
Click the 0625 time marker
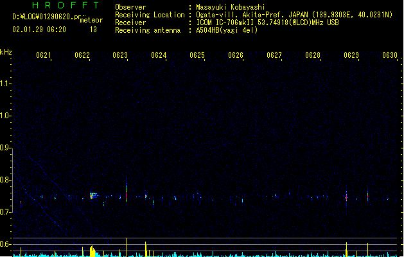coord(197,55)
